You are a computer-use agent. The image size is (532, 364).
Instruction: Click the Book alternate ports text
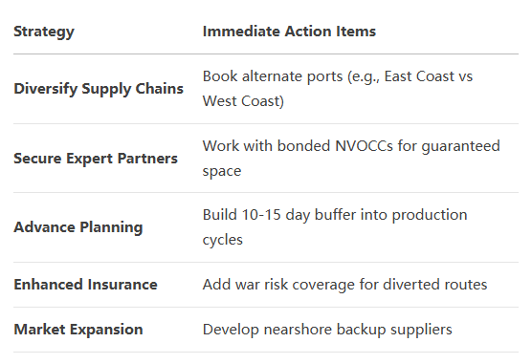click(273, 76)
